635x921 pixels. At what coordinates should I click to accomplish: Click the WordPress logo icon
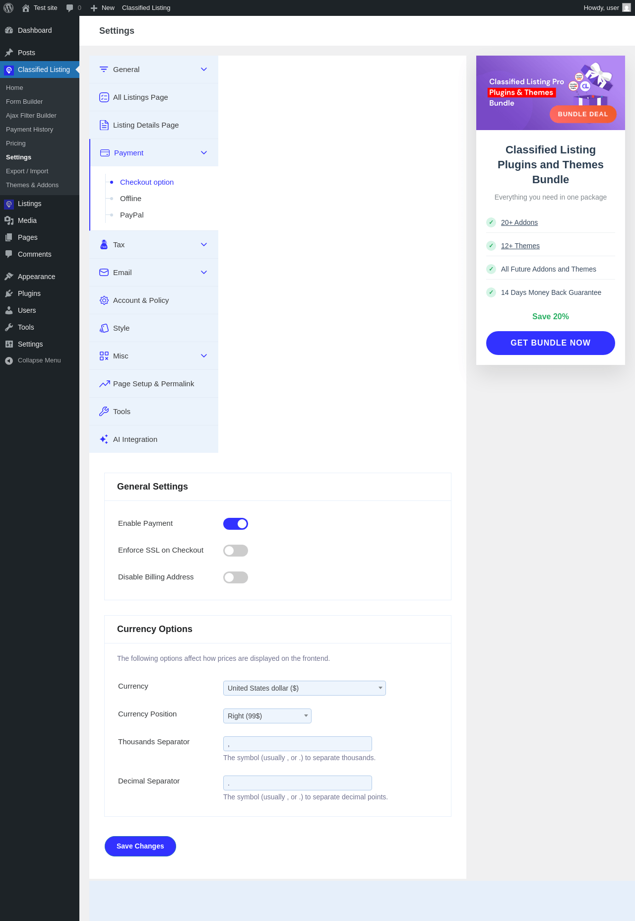point(8,8)
